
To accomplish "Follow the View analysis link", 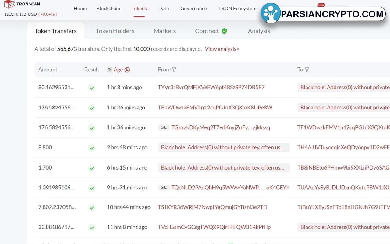I will coord(222,49).
